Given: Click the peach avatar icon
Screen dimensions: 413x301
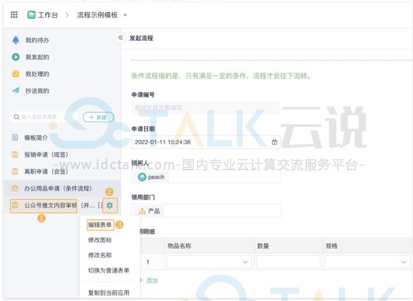Looking at the screenshot, I should point(142,177).
